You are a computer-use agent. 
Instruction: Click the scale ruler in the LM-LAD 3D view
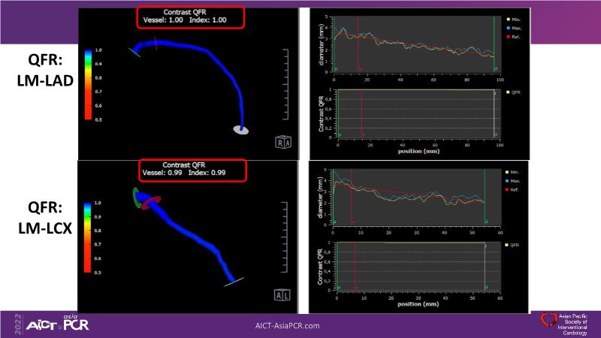coord(285,84)
